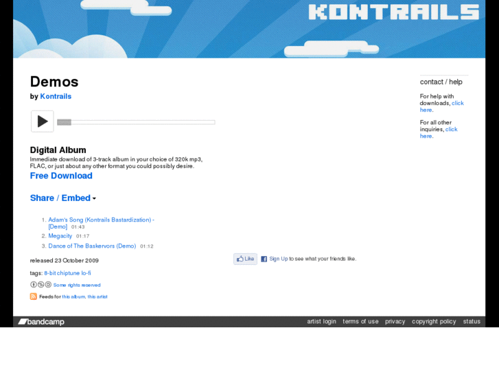The image size is (499, 374).
Task: Click the 01:17 duration of Megacity
Action: coord(83,236)
